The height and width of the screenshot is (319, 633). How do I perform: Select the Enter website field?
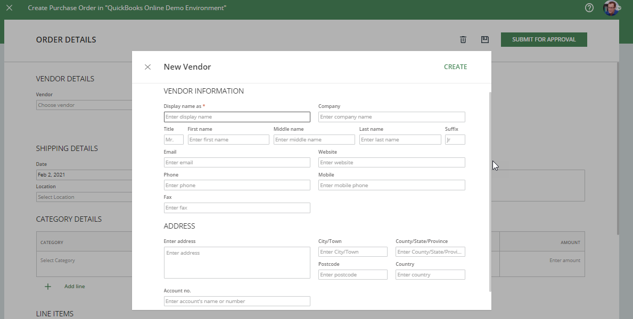click(391, 163)
